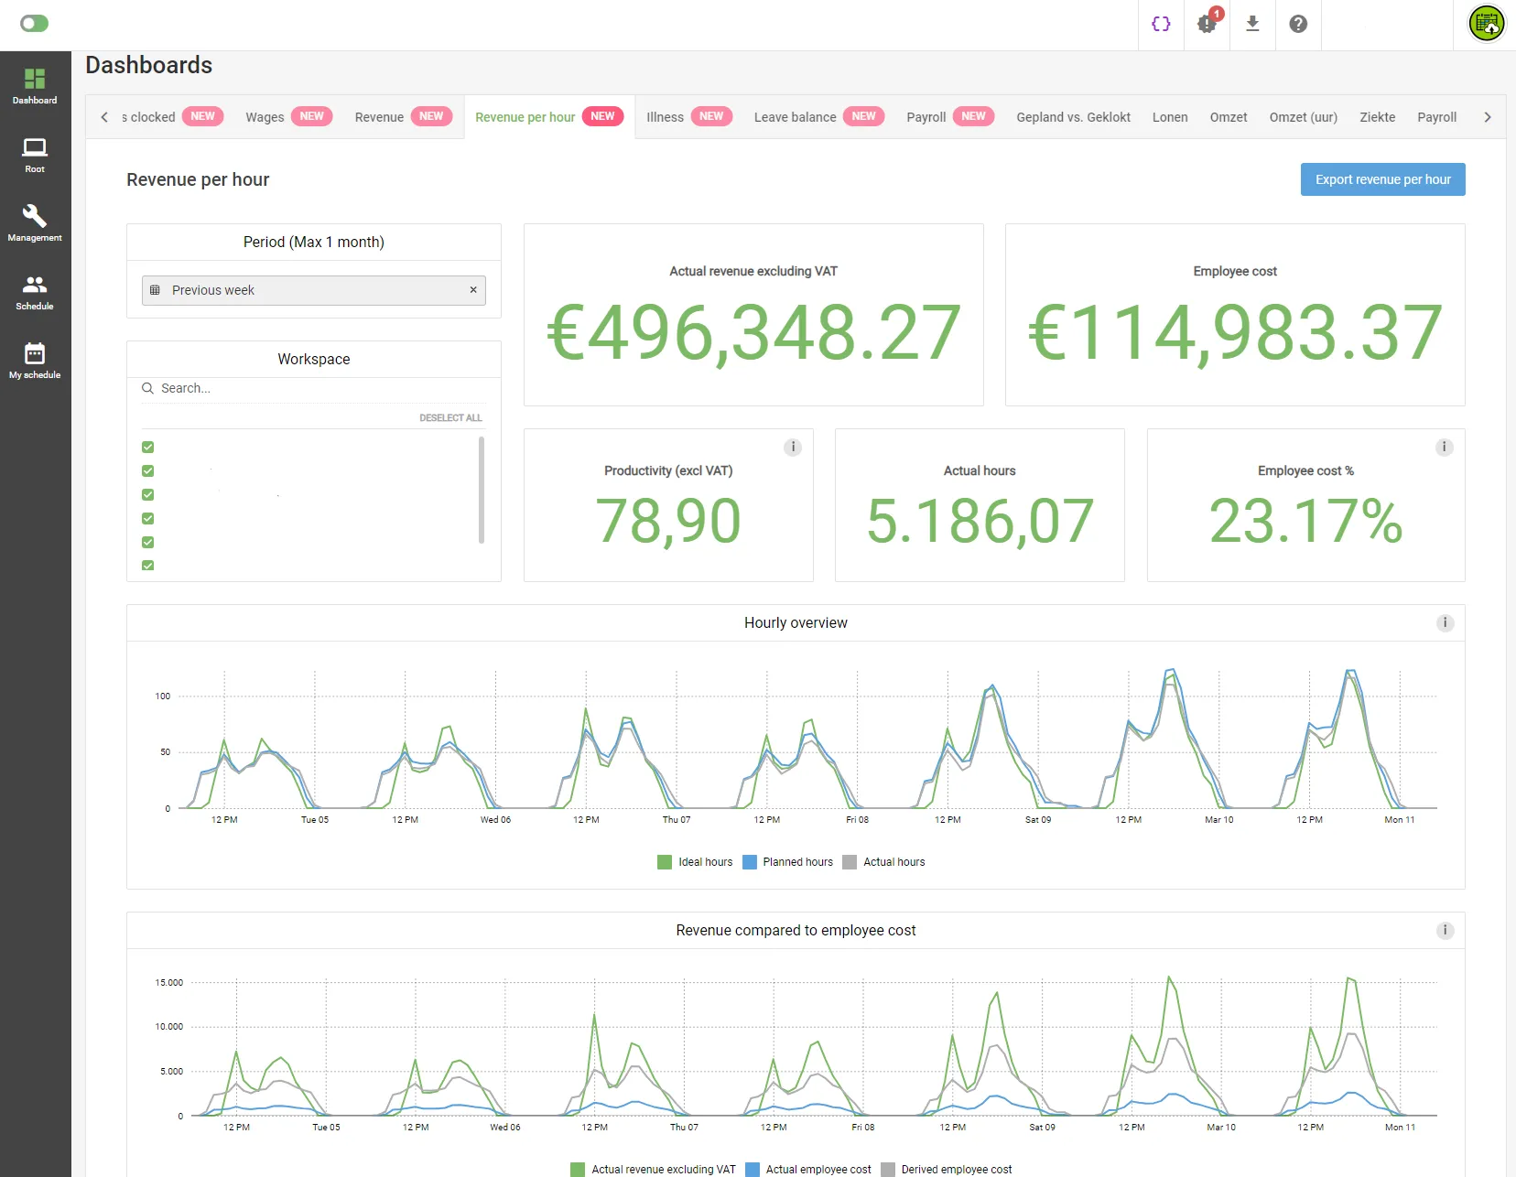Toggle the green switch in top-left corner
This screenshot has height=1177, width=1516.
34,24
